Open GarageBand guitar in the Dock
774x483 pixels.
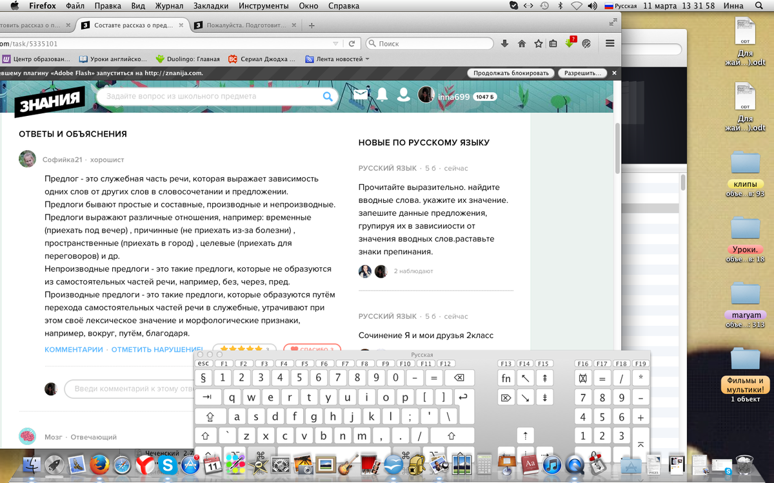point(348,464)
